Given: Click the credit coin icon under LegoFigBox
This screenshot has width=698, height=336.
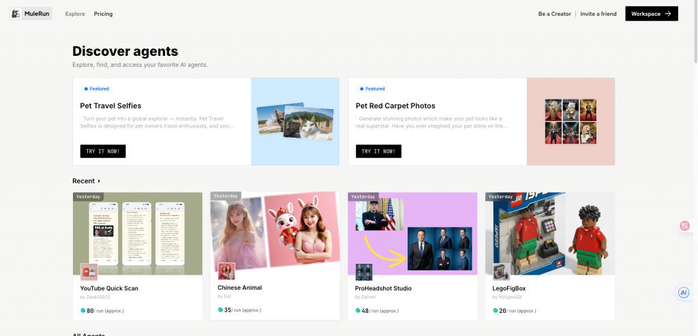Looking at the screenshot, I should (x=495, y=310).
